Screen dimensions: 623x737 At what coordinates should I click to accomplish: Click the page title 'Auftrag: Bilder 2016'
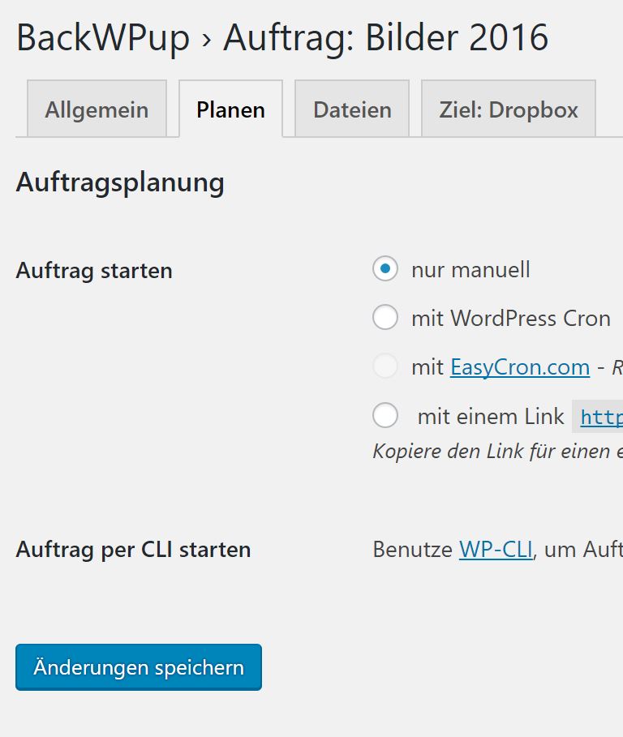tap(385, 38)
